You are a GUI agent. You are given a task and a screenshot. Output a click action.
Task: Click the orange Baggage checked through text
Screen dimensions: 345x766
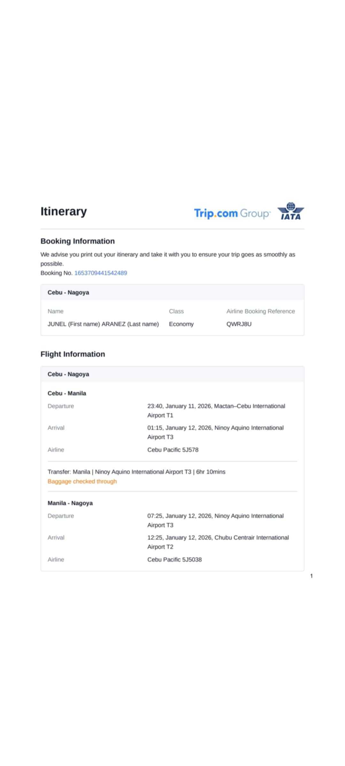point(82,481)
